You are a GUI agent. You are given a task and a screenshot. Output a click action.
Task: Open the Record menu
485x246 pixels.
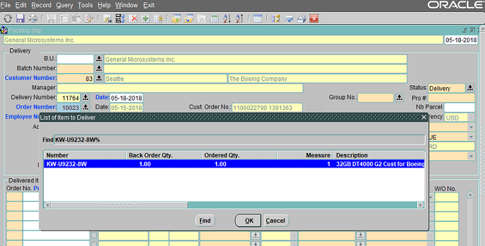point(41,5)
